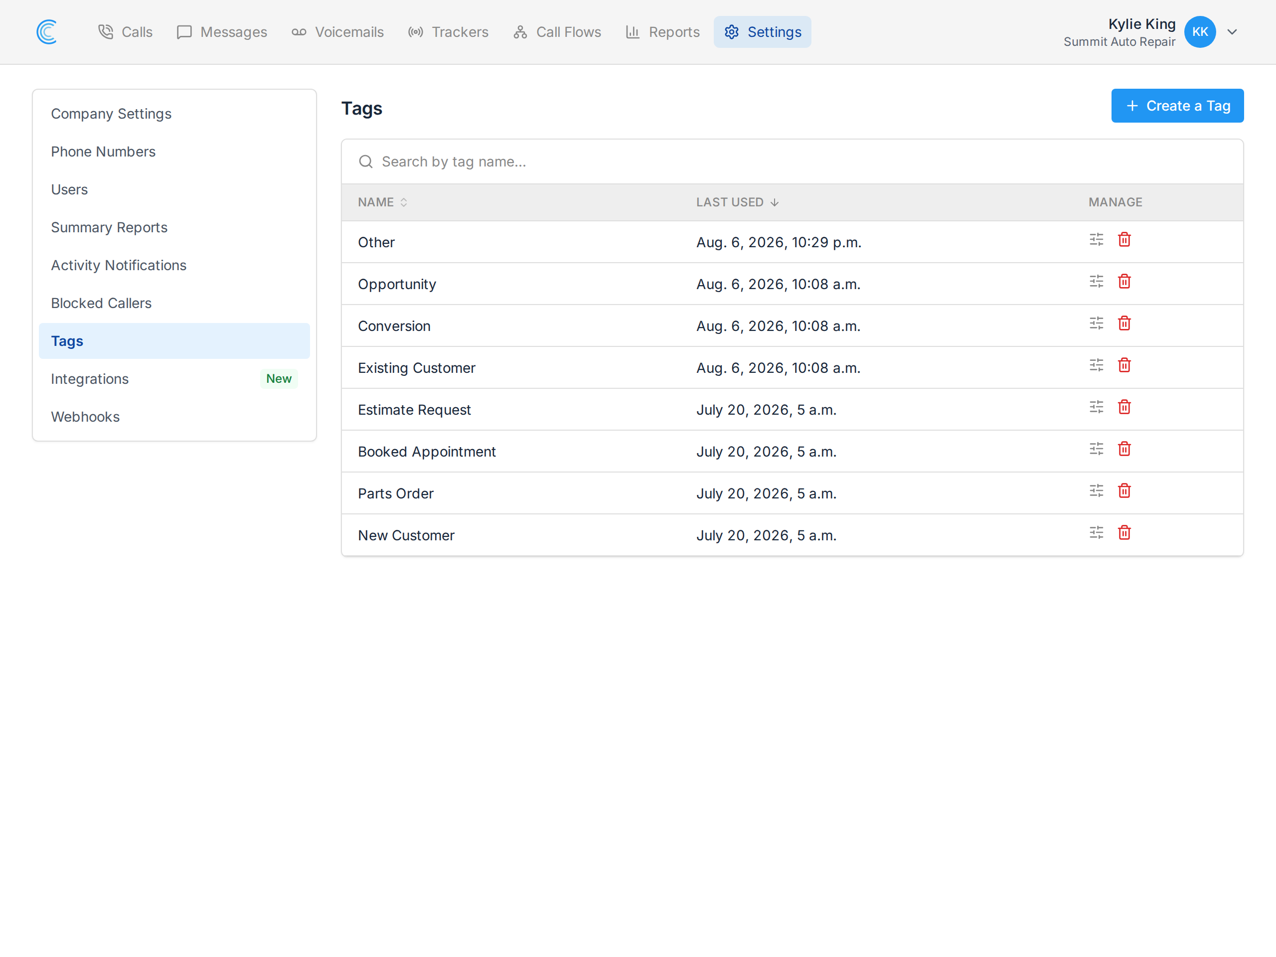Switch to Voicemails
This screenshot has height=957, width=1276.
click(x=337, y=32)
